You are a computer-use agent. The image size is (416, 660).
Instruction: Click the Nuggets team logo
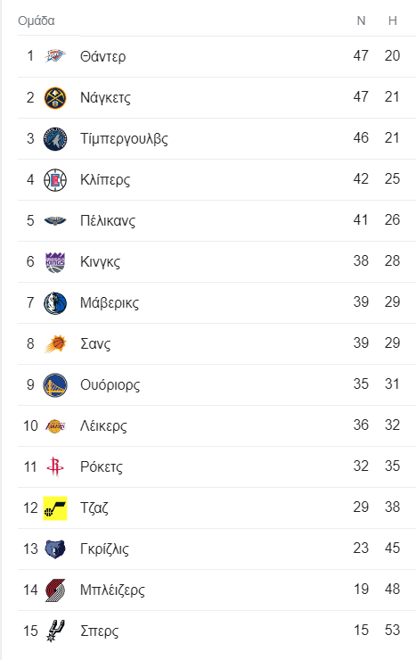click(x=55, y=97)
